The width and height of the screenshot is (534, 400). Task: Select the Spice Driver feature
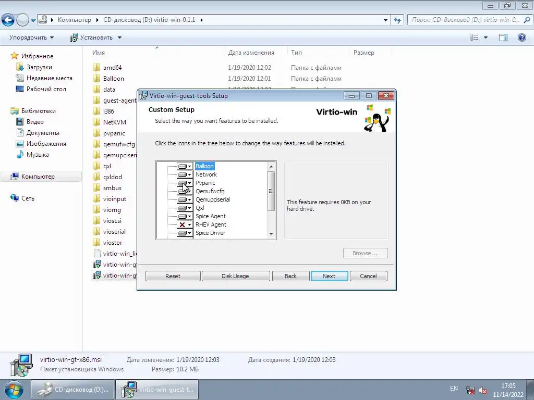211,233
